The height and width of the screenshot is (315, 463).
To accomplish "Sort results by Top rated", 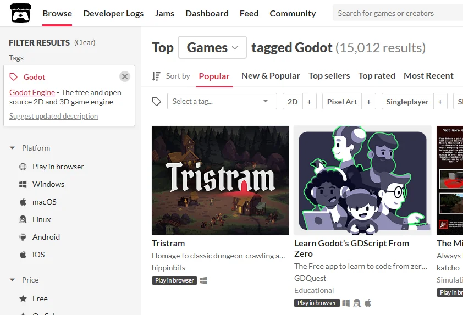I will (377, 76).
